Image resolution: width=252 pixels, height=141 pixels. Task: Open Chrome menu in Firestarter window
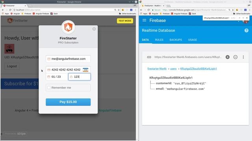(x=135, y=10)
